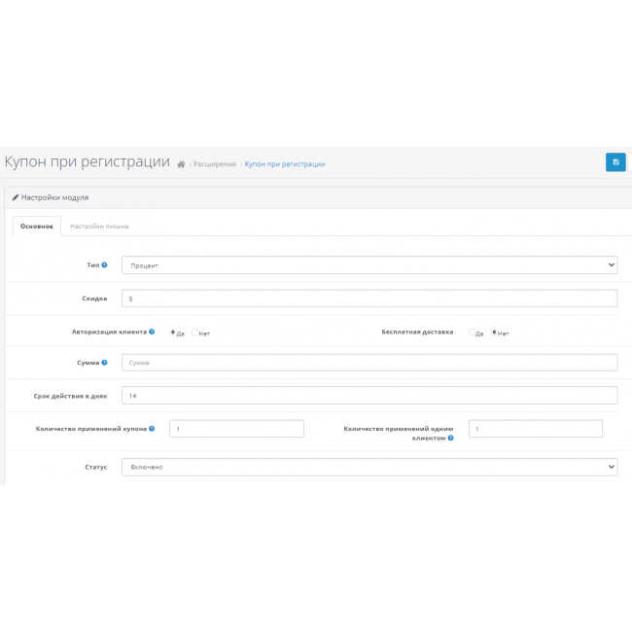Viewport: 632px width, 632px height.
Task: Click help icon beside Количество применений одним клиентом
Action: pos(450,439)
